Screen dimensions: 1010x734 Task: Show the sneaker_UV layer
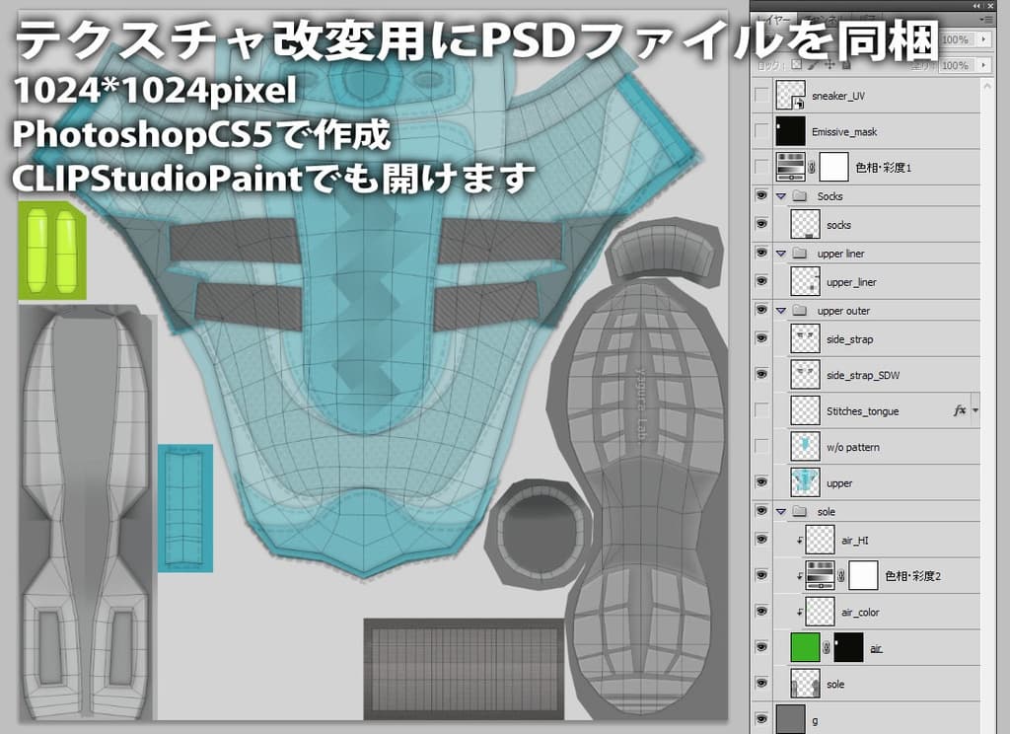760,96
